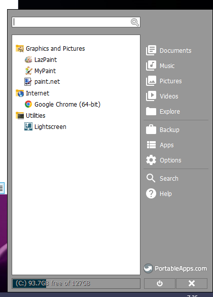The width and height of the screenshot is (213, 297).
Task: Close the PortableApps menu with X
Action: point(192,283)
